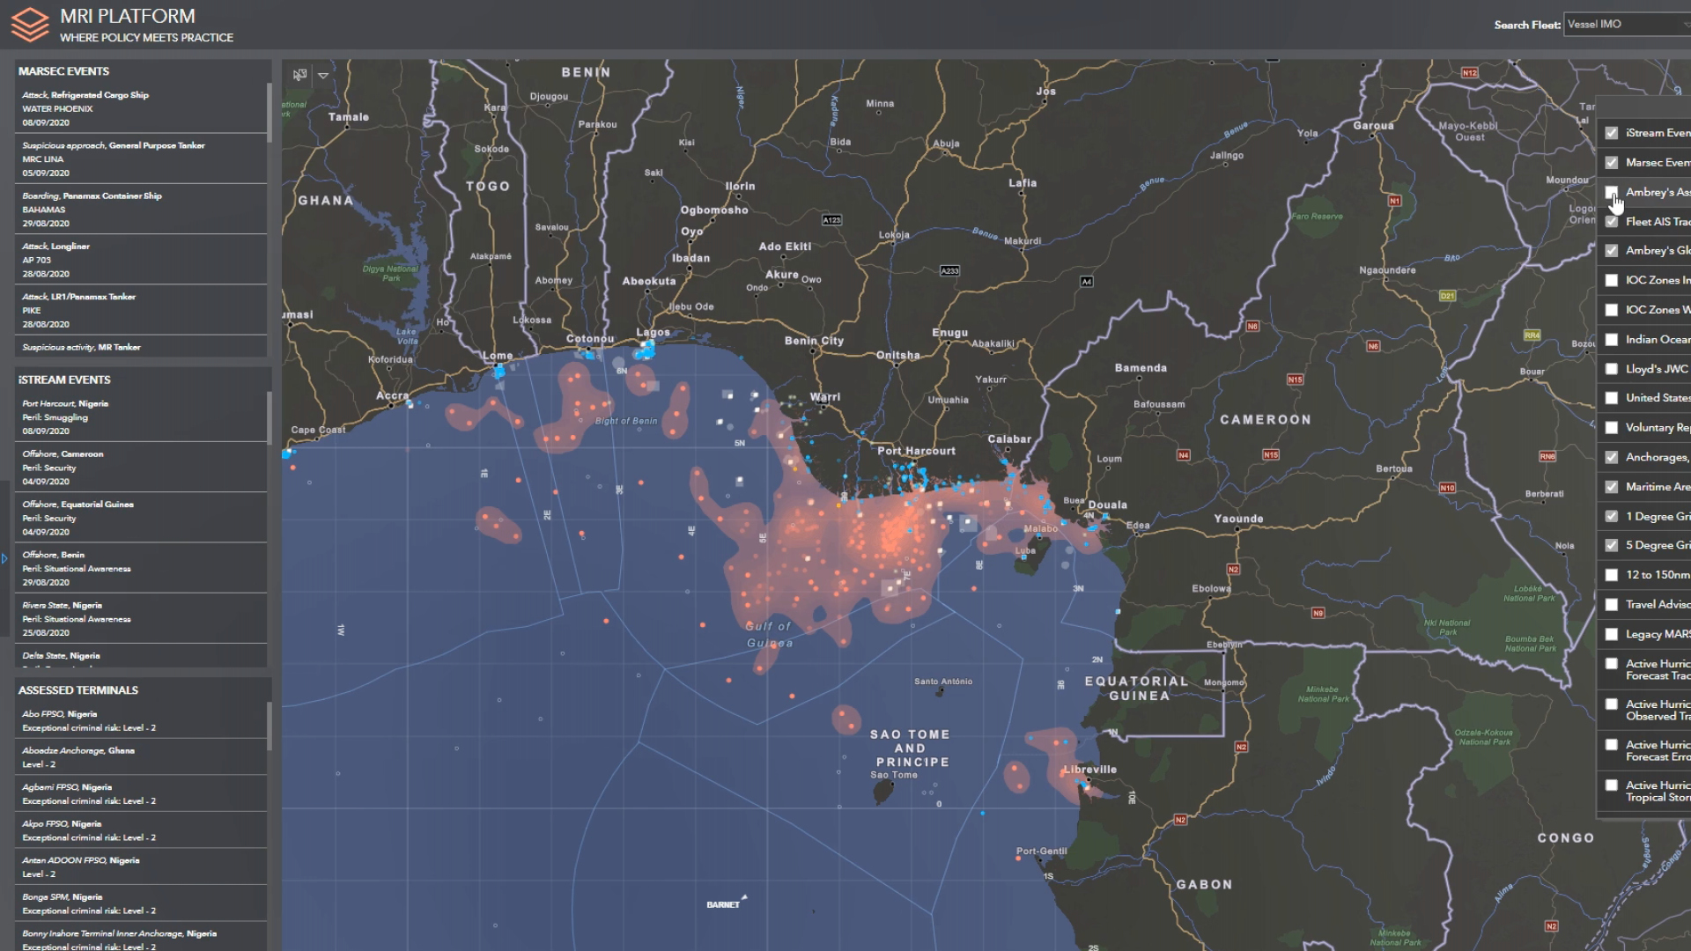
Task: Click the iSTREAM EVENTS panel heading
Action: pyautogui.click(x=64, y=380)
